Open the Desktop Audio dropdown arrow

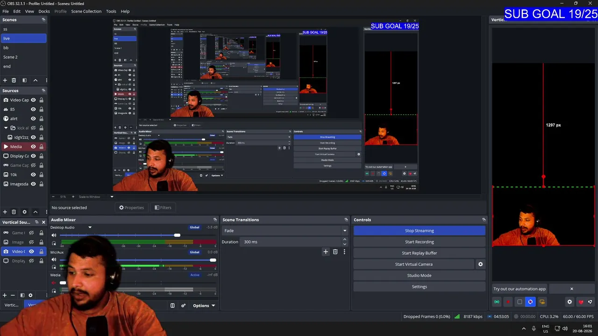click(x=90, y=227)
